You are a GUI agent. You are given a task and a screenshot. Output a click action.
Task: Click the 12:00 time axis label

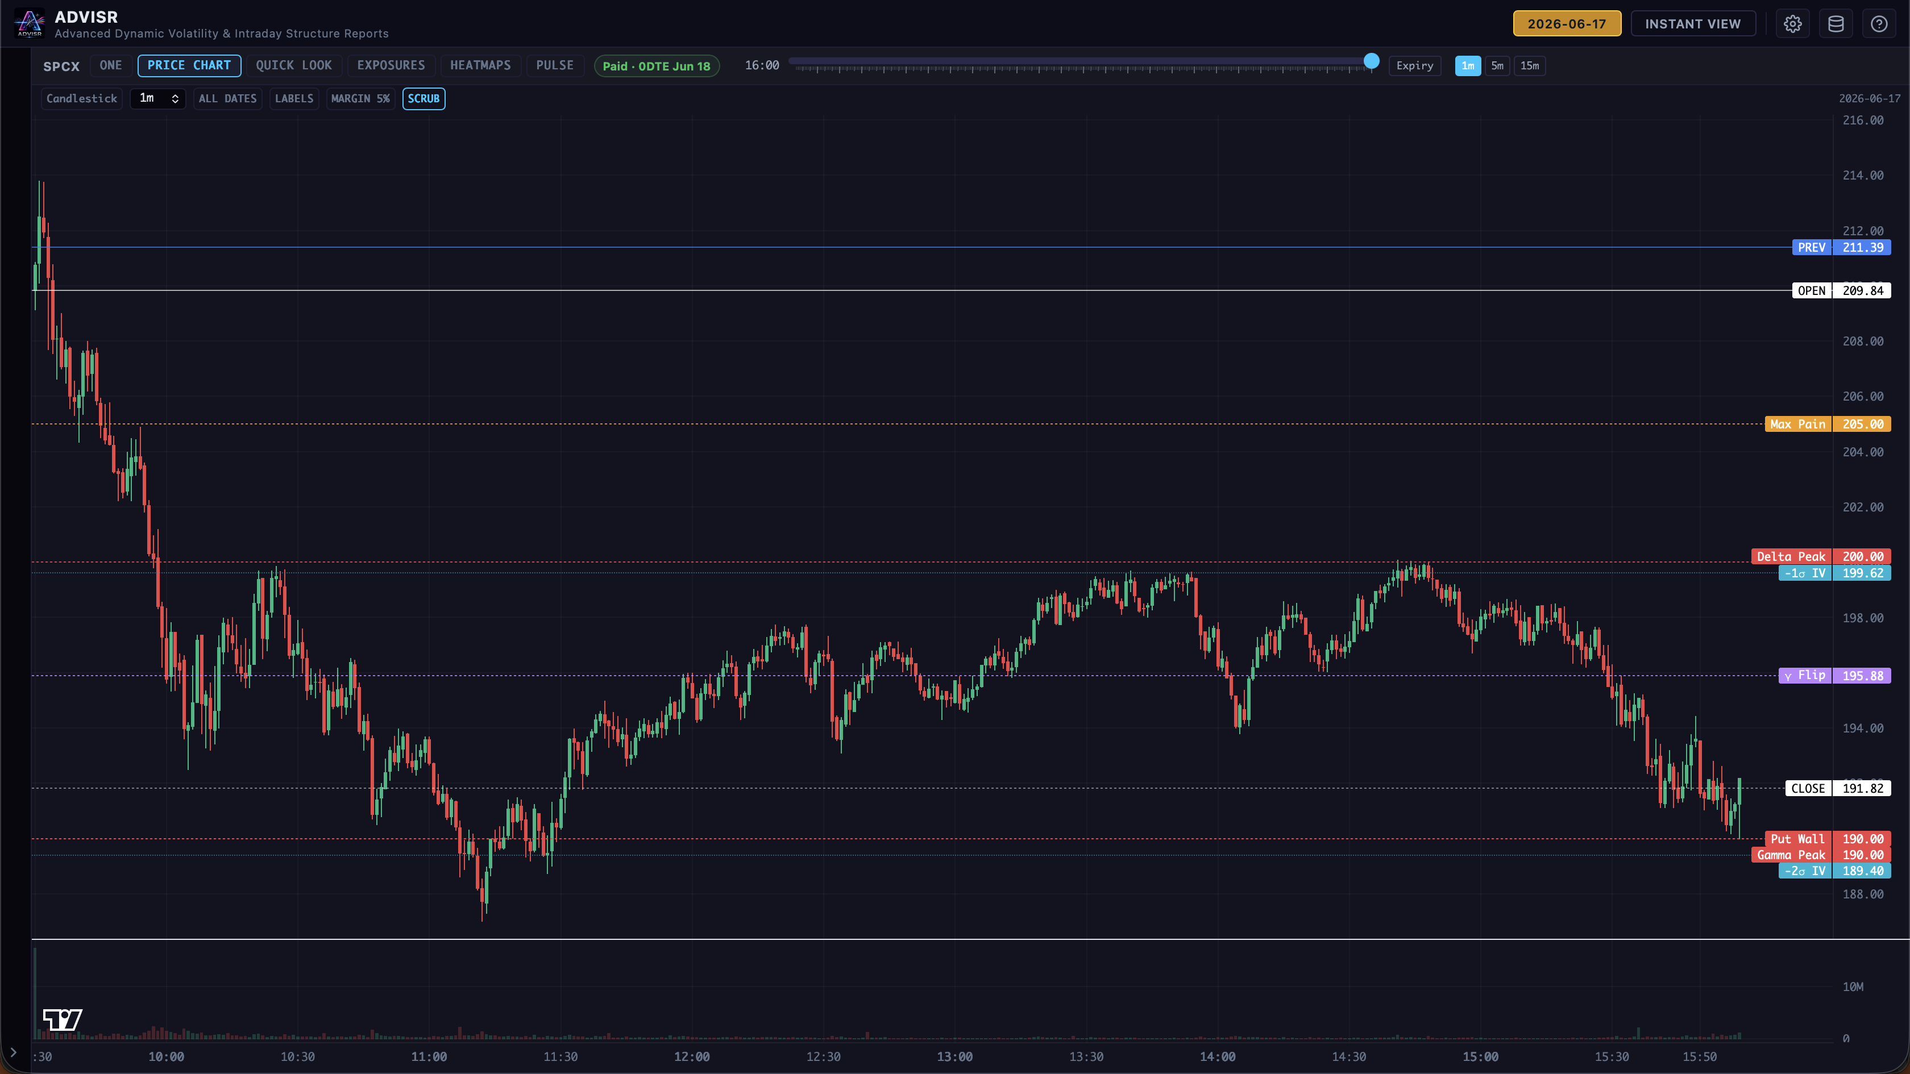point(692,1057)
